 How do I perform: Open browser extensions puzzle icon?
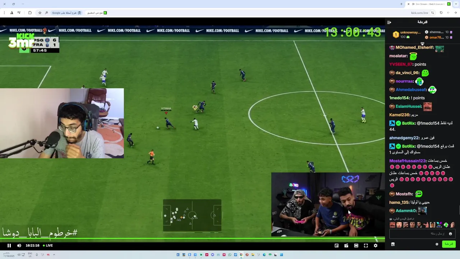point(30,13)
